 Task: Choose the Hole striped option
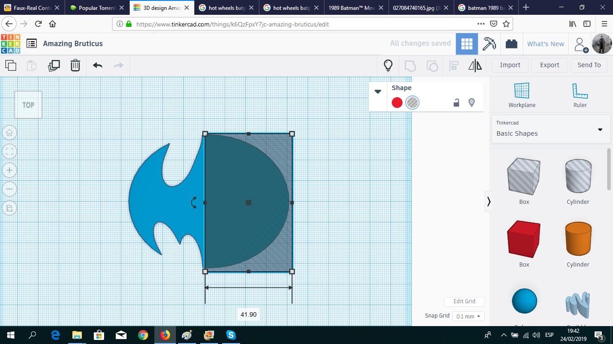(412, 103)
